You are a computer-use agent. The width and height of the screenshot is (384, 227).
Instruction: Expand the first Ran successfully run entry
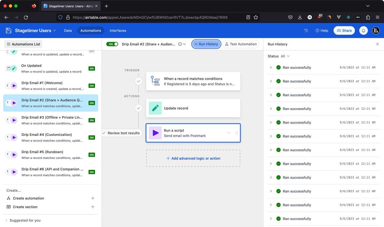271,68
